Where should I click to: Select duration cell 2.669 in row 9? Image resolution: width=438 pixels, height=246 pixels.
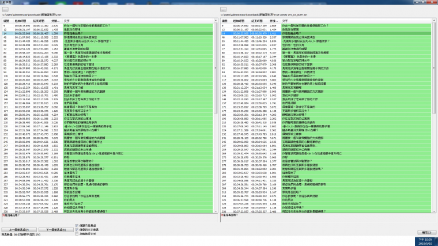tap(273, 26)
